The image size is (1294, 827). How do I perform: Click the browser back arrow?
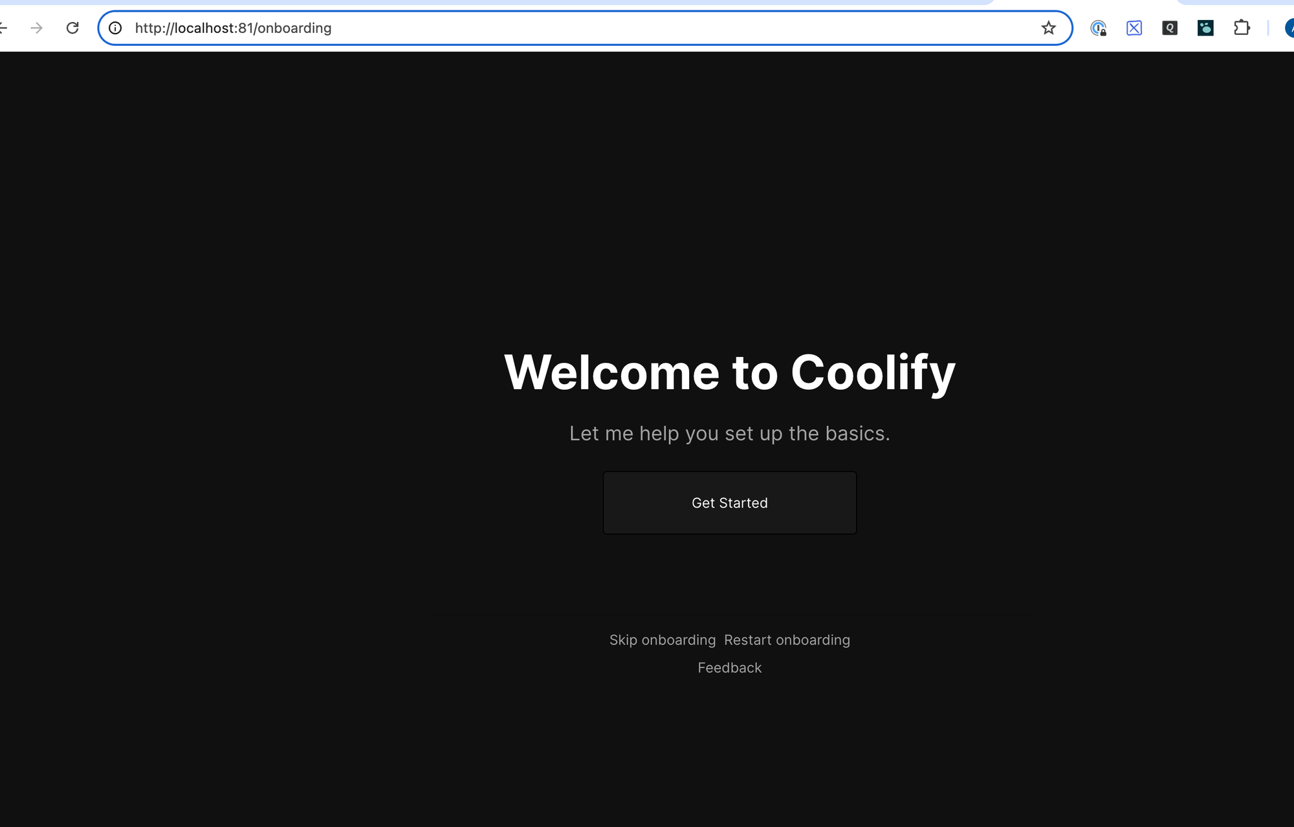tap(3, 28)
